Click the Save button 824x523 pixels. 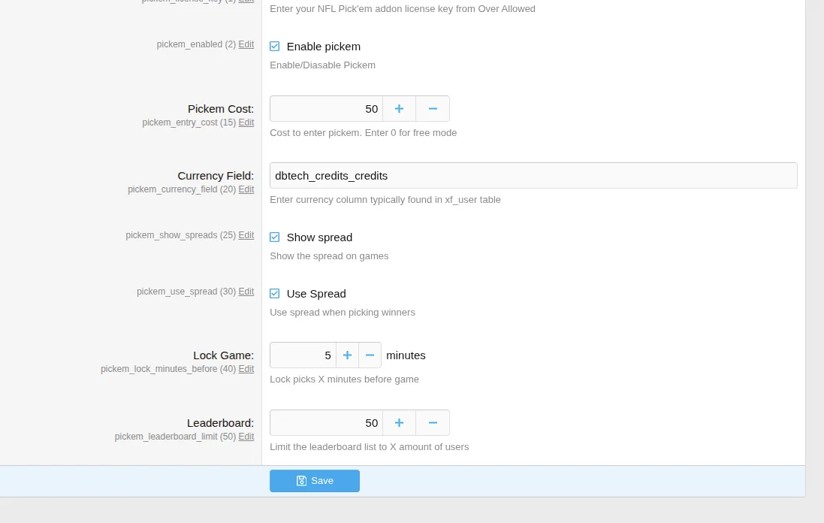[x=315, y=481]
